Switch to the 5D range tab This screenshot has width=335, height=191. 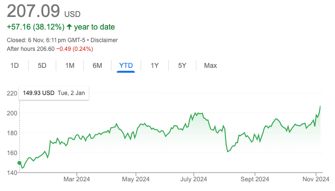[x=42, y=65]
